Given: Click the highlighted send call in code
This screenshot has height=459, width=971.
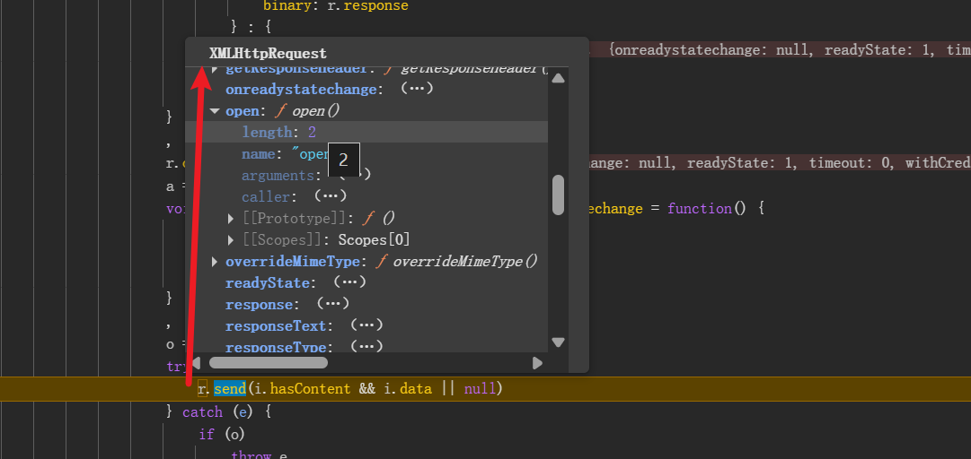Looking at the screenshot, I should 228,389.
